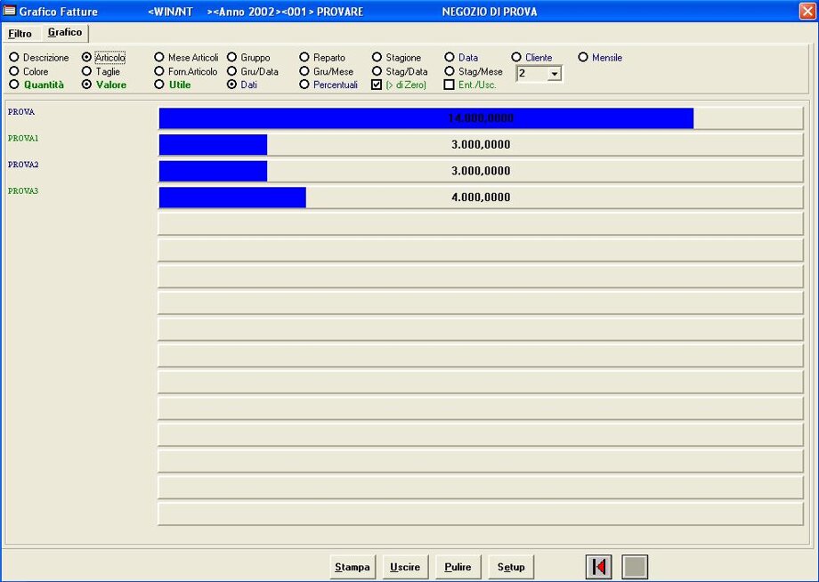Viewport: 819px width, 582px height.
Task: Click the Pulire button
Action: pos(458,567)
